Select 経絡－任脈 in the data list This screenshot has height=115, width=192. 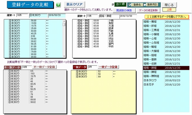(166, 63)
